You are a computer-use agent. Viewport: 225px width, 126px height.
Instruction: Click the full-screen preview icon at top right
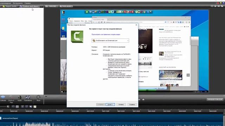click(219, 6)
